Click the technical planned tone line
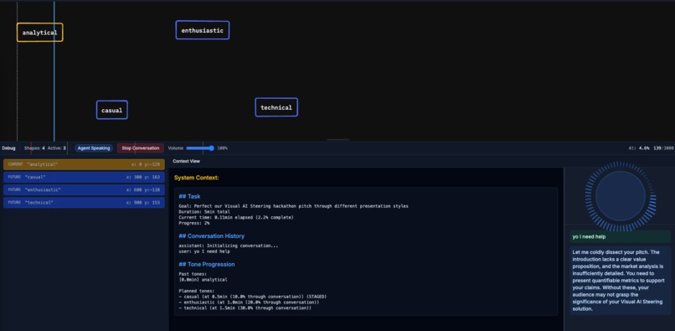This screenshot has height=331, width=675. pos(245,308)
